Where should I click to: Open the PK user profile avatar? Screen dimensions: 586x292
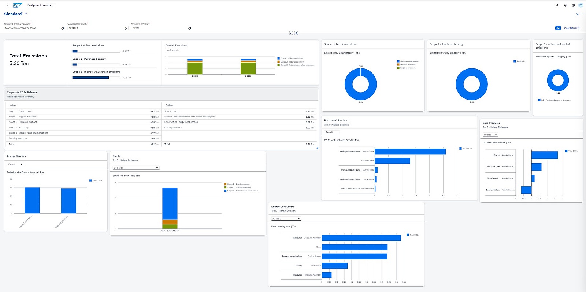[x=581, y=5]
